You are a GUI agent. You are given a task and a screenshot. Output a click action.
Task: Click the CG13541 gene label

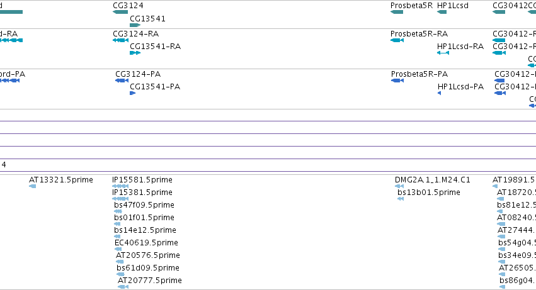coord(147,18)
